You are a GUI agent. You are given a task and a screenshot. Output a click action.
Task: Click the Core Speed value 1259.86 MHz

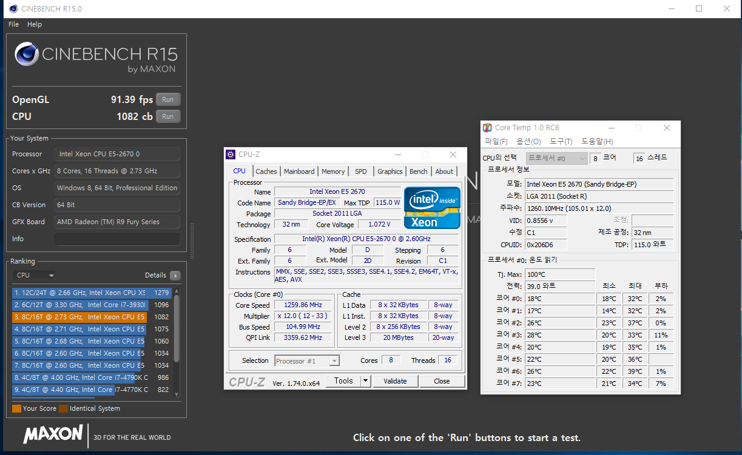pyautogui.click(x=303, y=305)
